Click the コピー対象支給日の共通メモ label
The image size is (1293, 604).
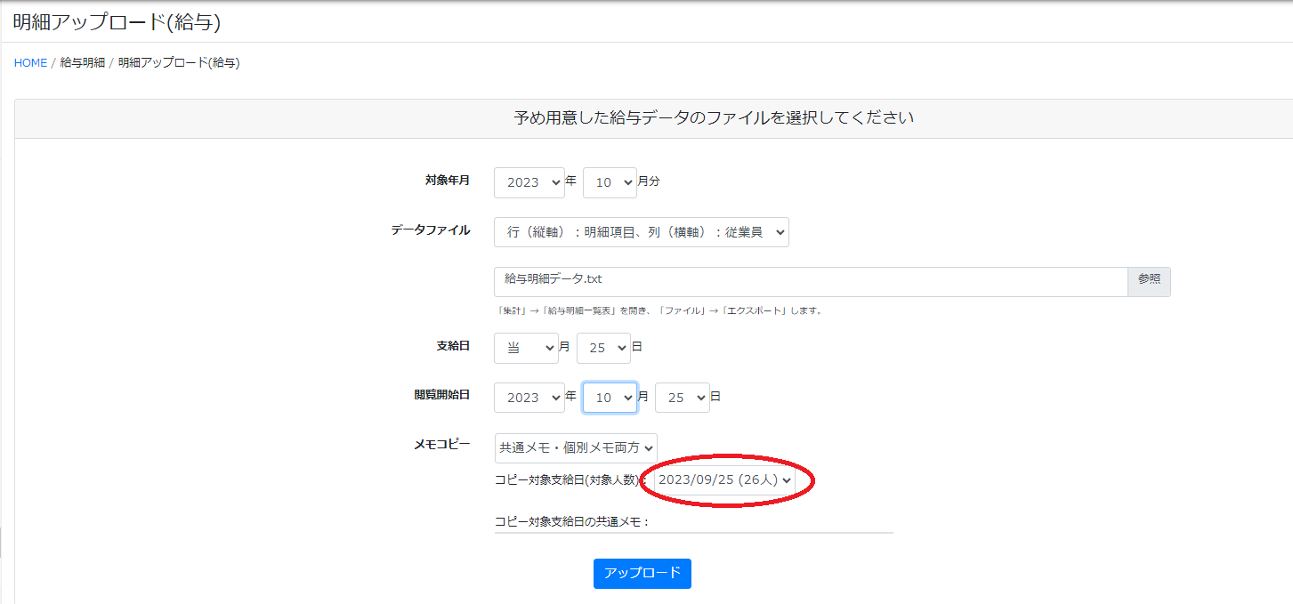point(572,522)
